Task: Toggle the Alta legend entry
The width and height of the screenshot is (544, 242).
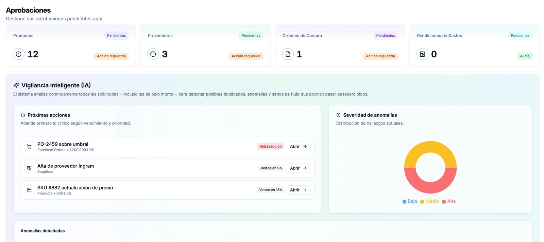Action: pos(448,201)
